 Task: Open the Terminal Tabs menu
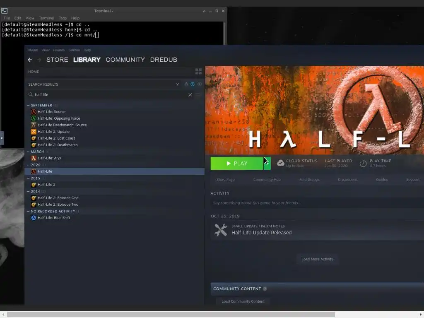click(63, 18)
